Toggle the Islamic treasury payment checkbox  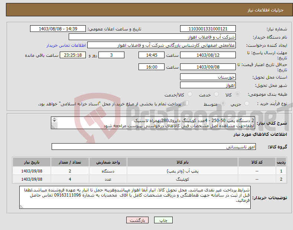pos(186,103)
